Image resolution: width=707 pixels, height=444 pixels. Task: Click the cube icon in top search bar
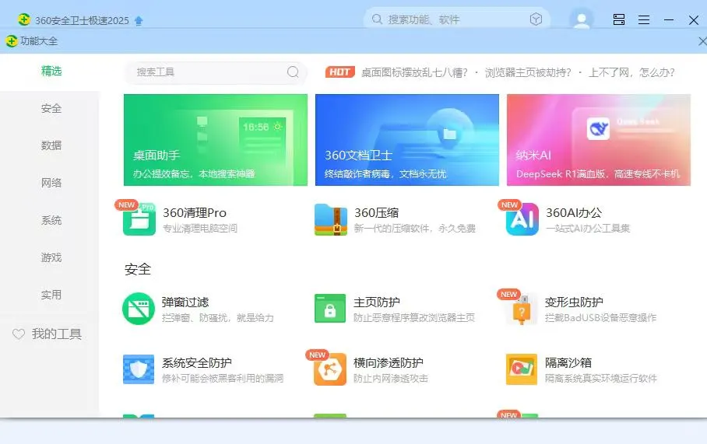coord(536,19)
